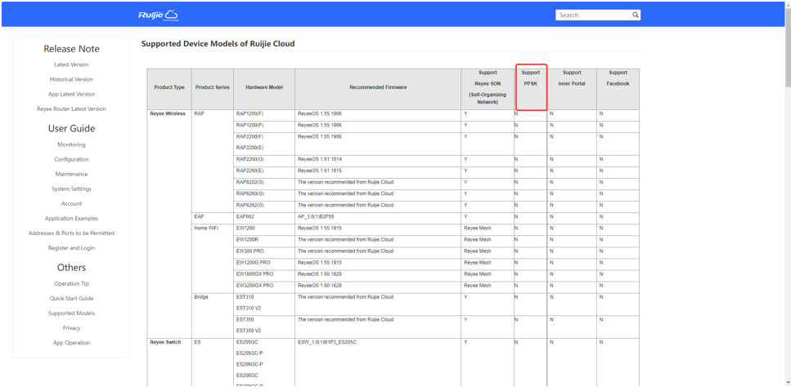Open the App Operation link
The image size is (791, 391).
tap(72, 343)
